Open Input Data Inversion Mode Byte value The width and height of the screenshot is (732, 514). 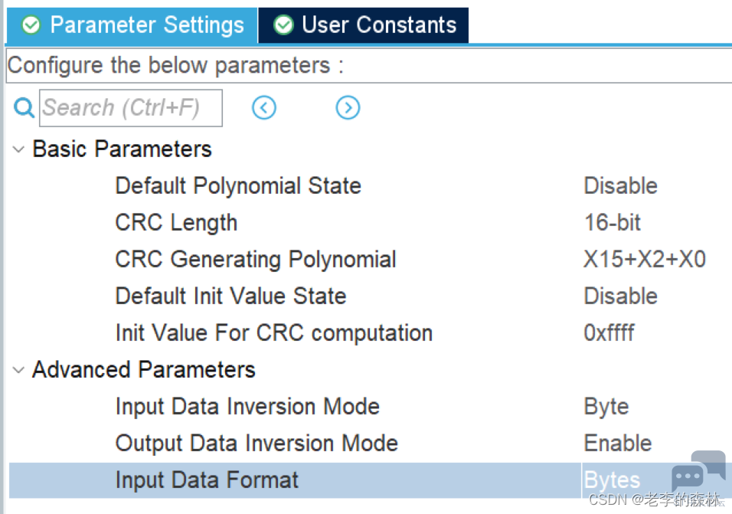(x=606, y=407)
